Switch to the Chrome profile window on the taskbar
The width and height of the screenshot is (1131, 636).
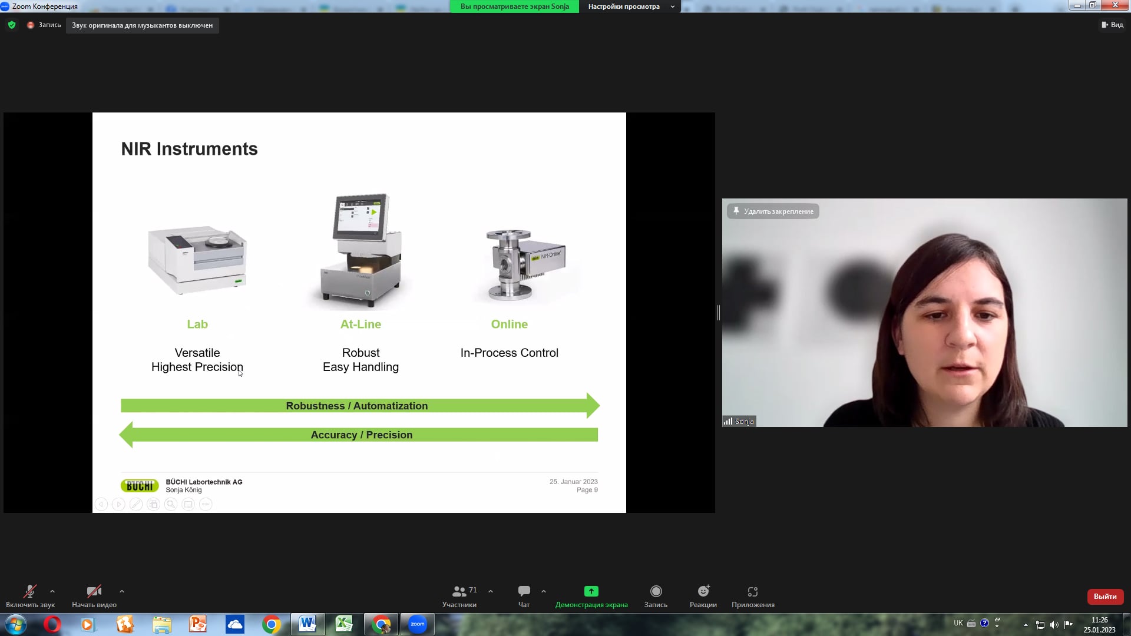click(381, 624)
